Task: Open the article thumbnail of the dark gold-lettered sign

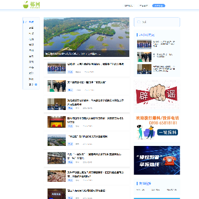Action: [56, 193]
